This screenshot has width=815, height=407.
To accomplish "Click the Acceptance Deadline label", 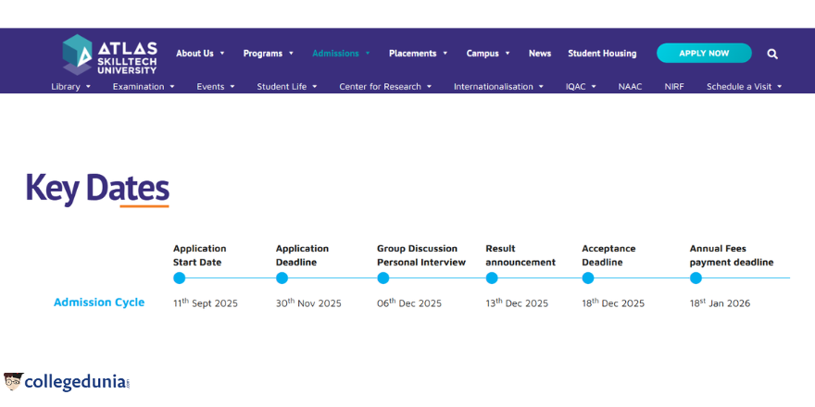I will click(608, 255).
